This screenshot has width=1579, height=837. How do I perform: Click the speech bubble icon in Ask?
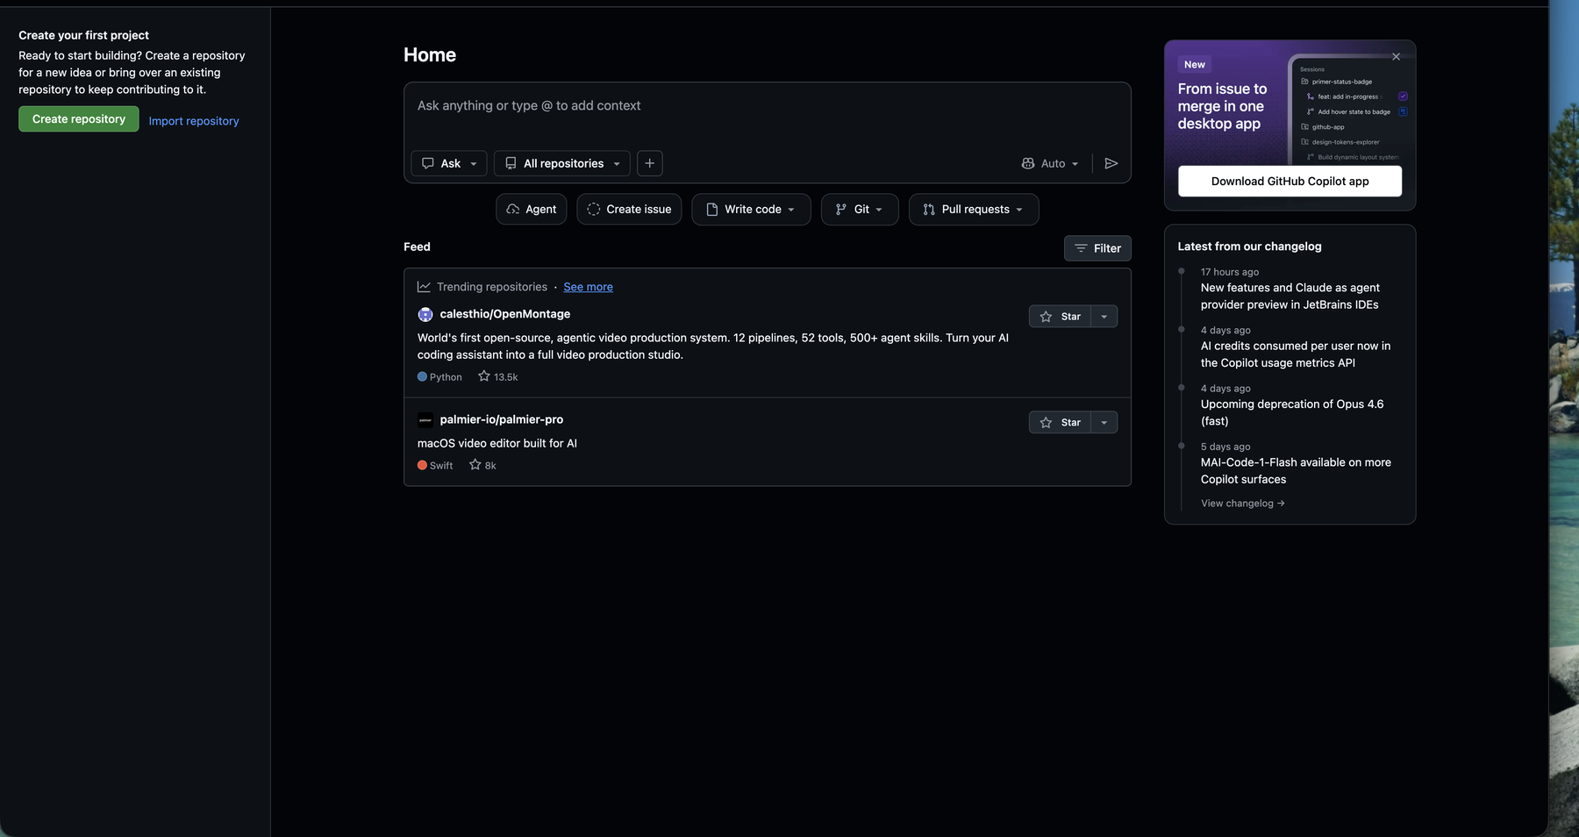point(428,163)
